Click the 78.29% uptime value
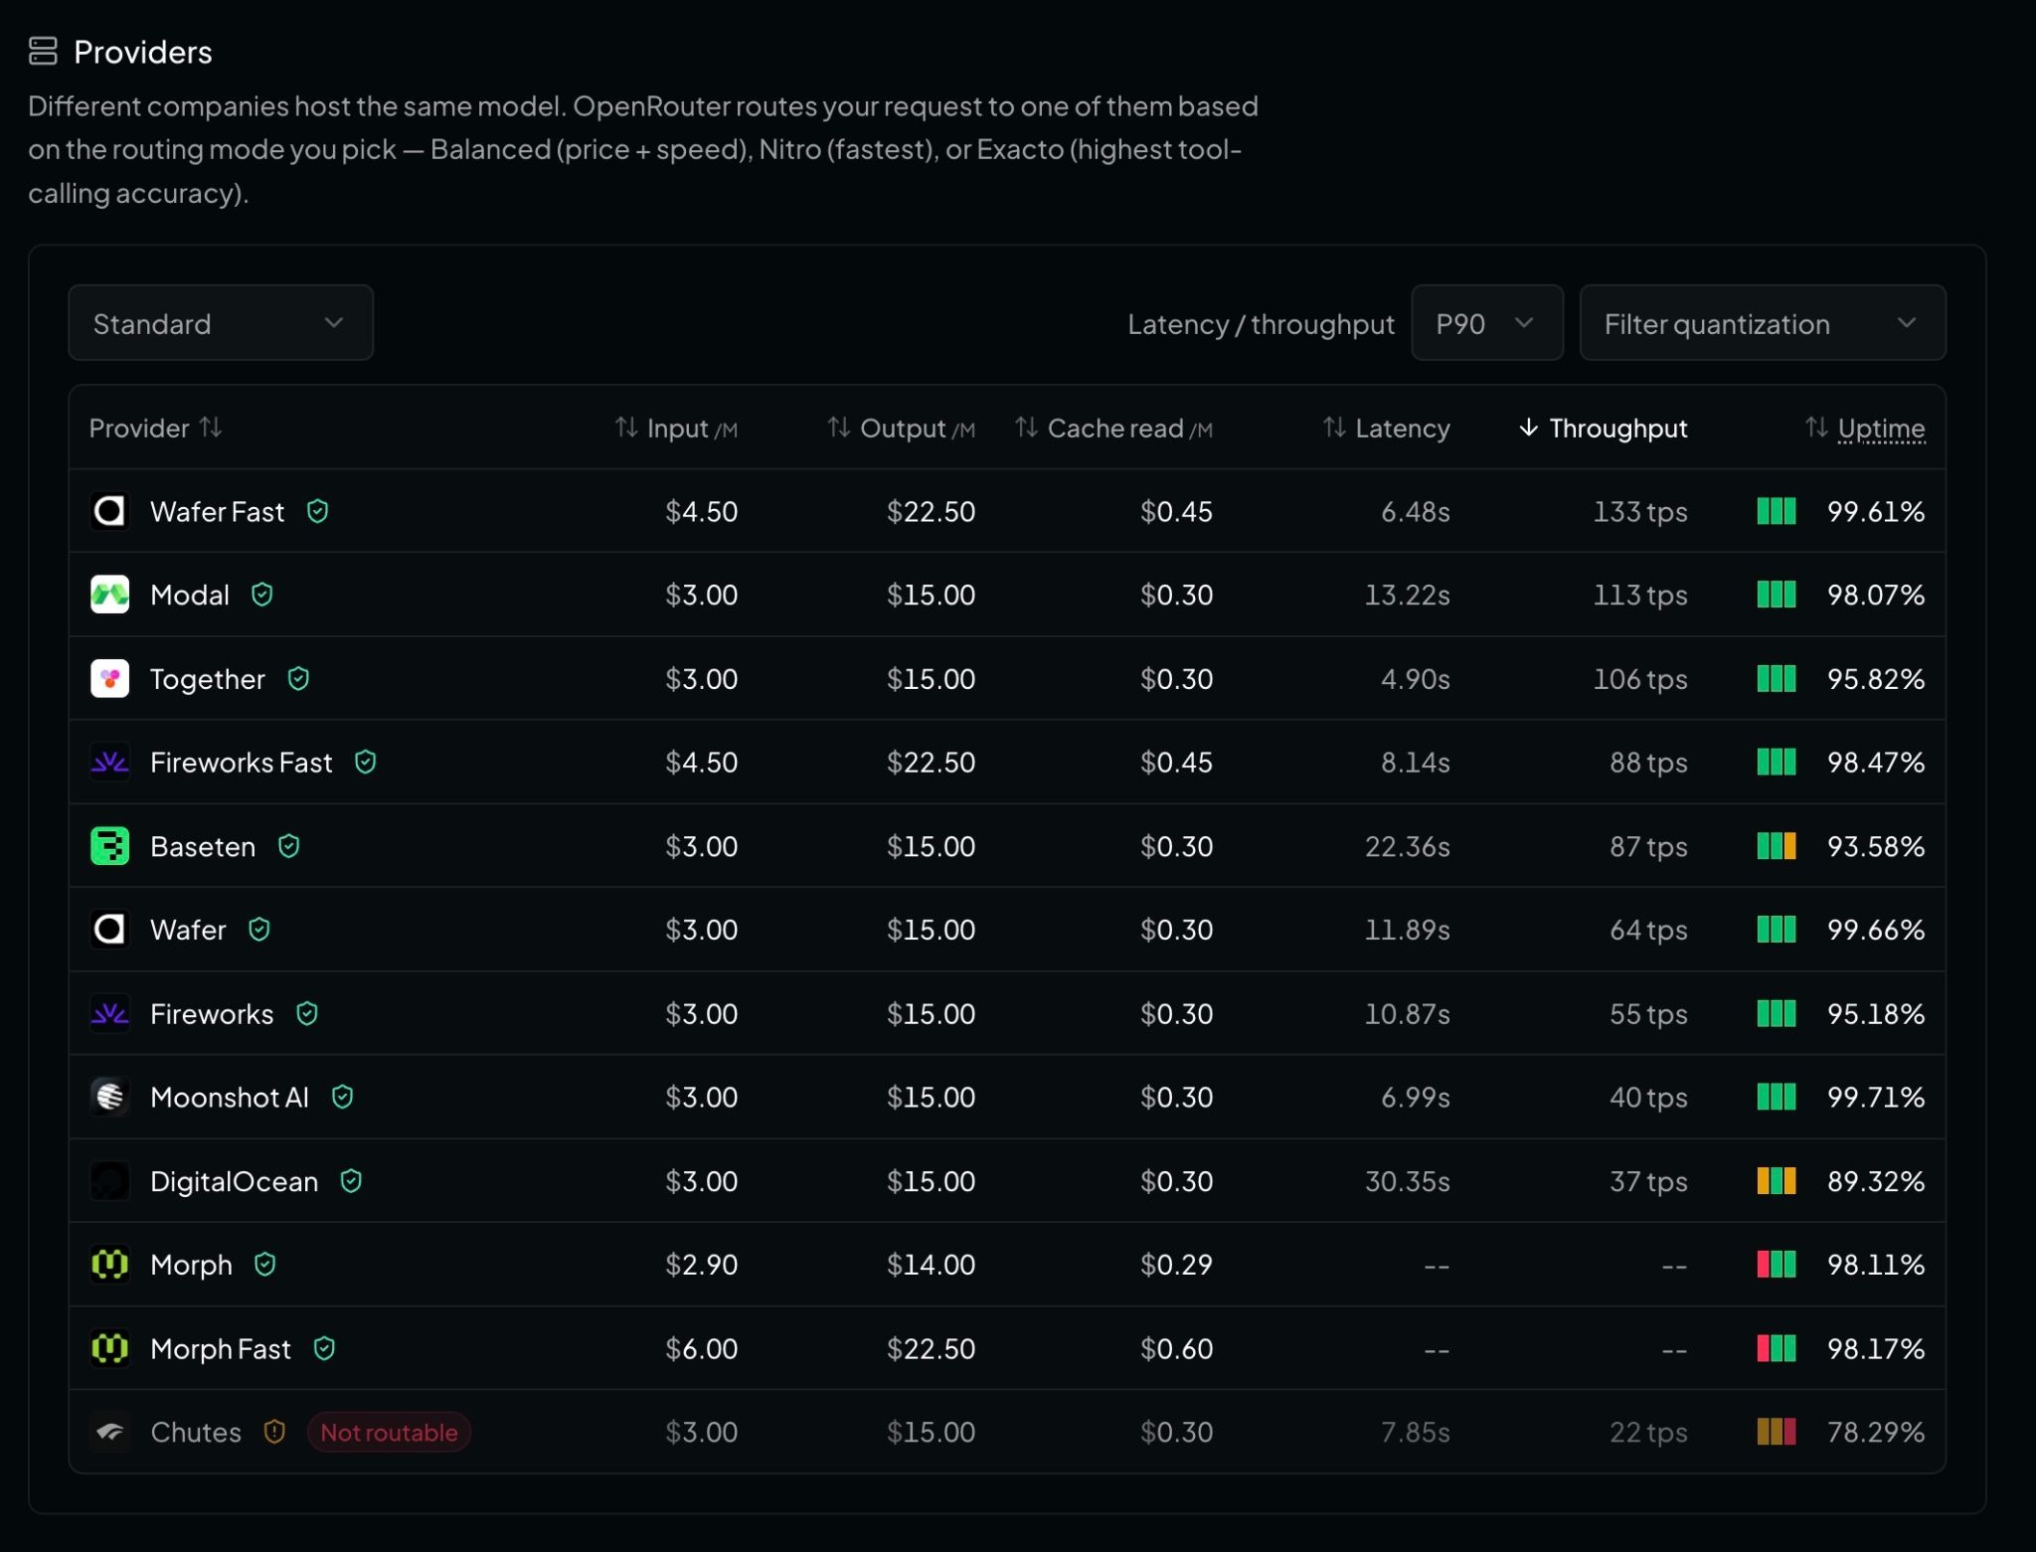2036x1552 pixels. [x=1876, y=1432]
